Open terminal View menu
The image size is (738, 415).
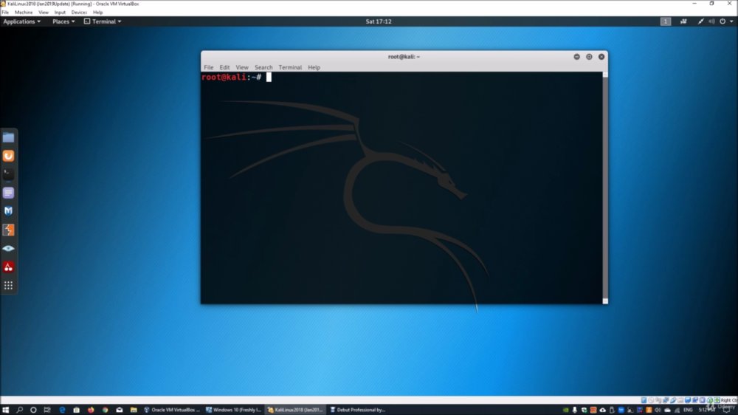pyautogui.click(x=242, y=67)
